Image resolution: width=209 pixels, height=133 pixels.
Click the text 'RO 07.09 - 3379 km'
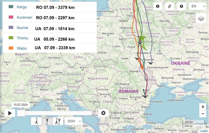(x=55, y=7)
